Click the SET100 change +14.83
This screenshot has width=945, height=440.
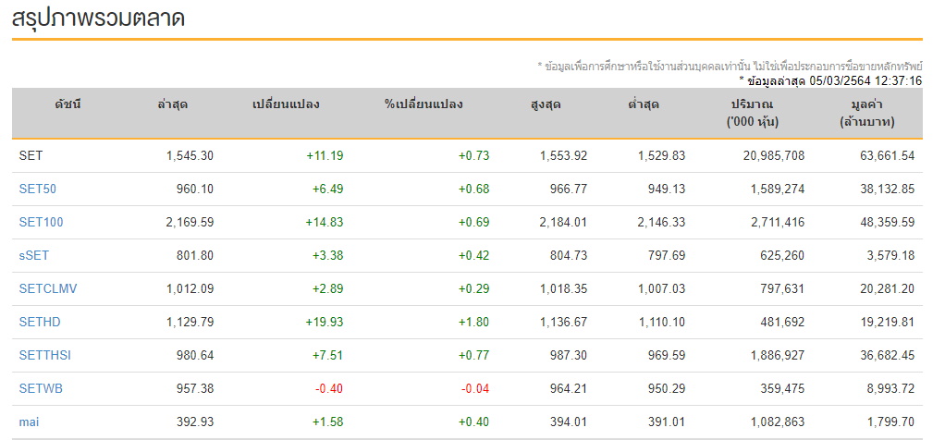(325, 223)
